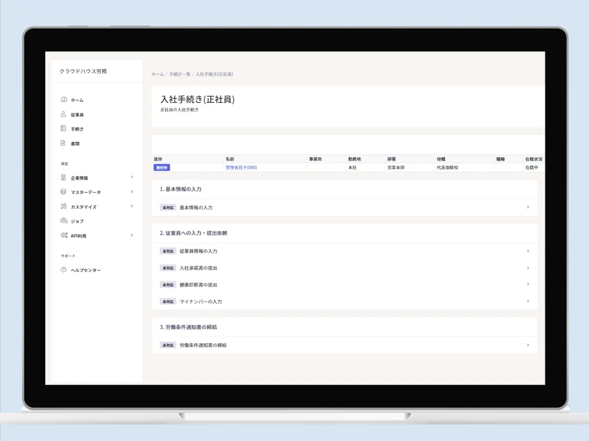This screenshot has height=441, width=589.
Task: Expand the マスターデータ submenu chevron
Action: pos(132,192)
